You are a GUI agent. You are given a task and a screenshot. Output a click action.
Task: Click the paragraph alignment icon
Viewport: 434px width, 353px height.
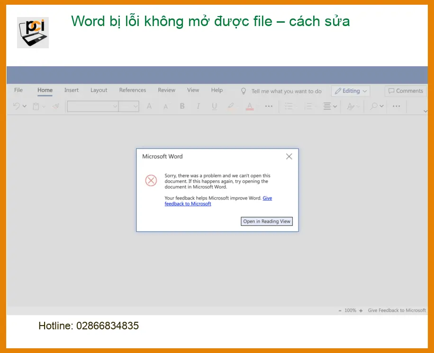coord(327,106)
